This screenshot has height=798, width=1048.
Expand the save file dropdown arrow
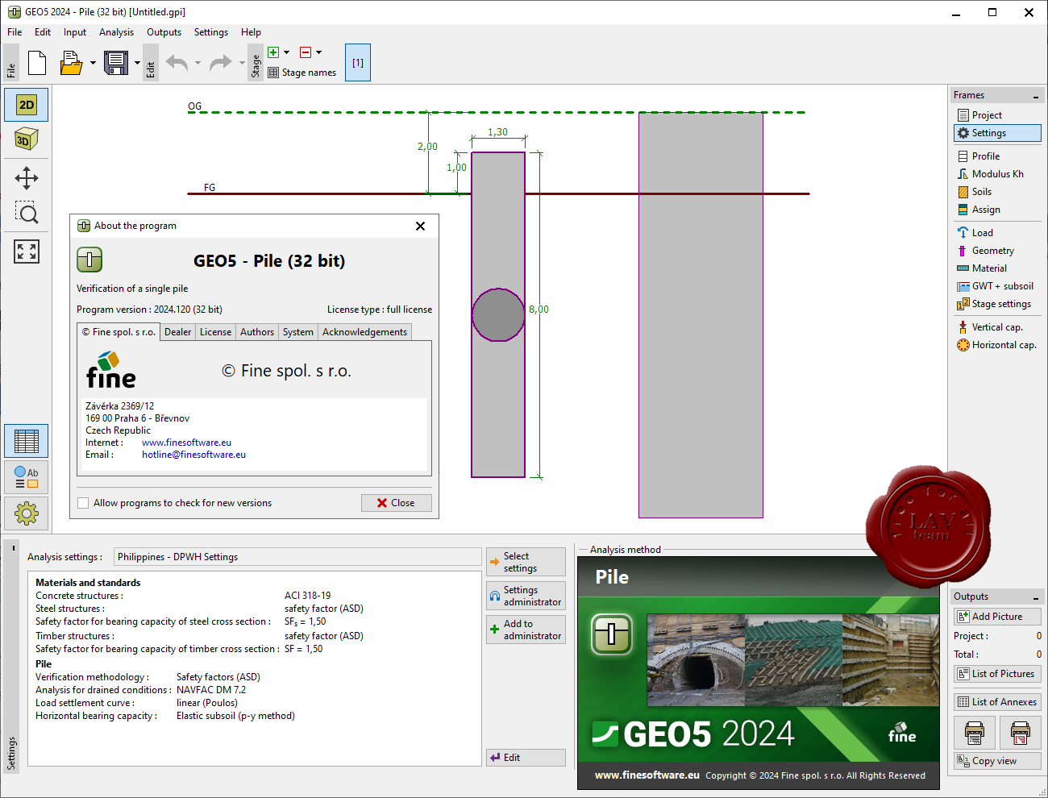click(137, 63)
